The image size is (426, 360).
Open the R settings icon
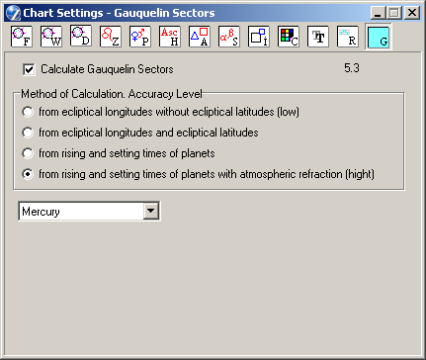348,37
